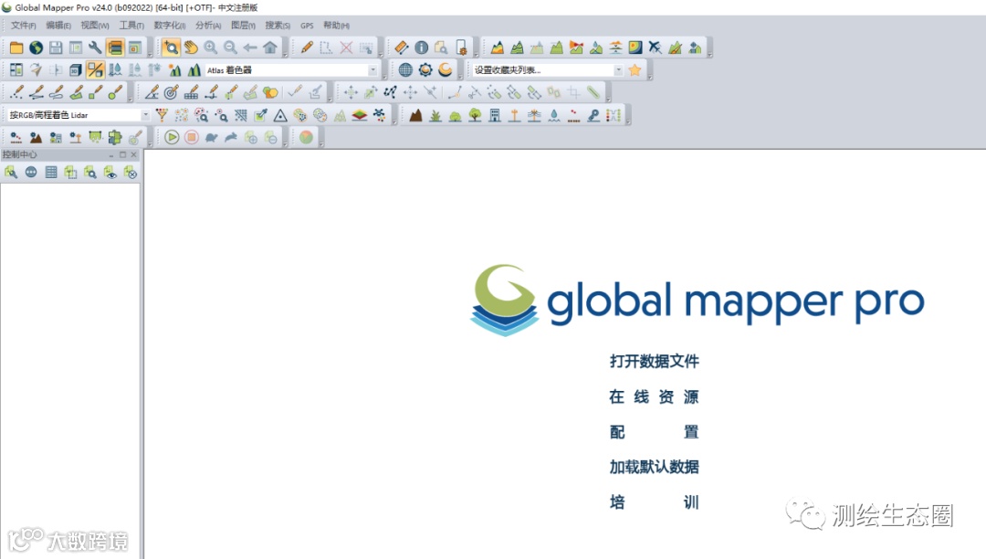Click the favorites star icon
The image size is (986, 559).
tap(635, 69)
